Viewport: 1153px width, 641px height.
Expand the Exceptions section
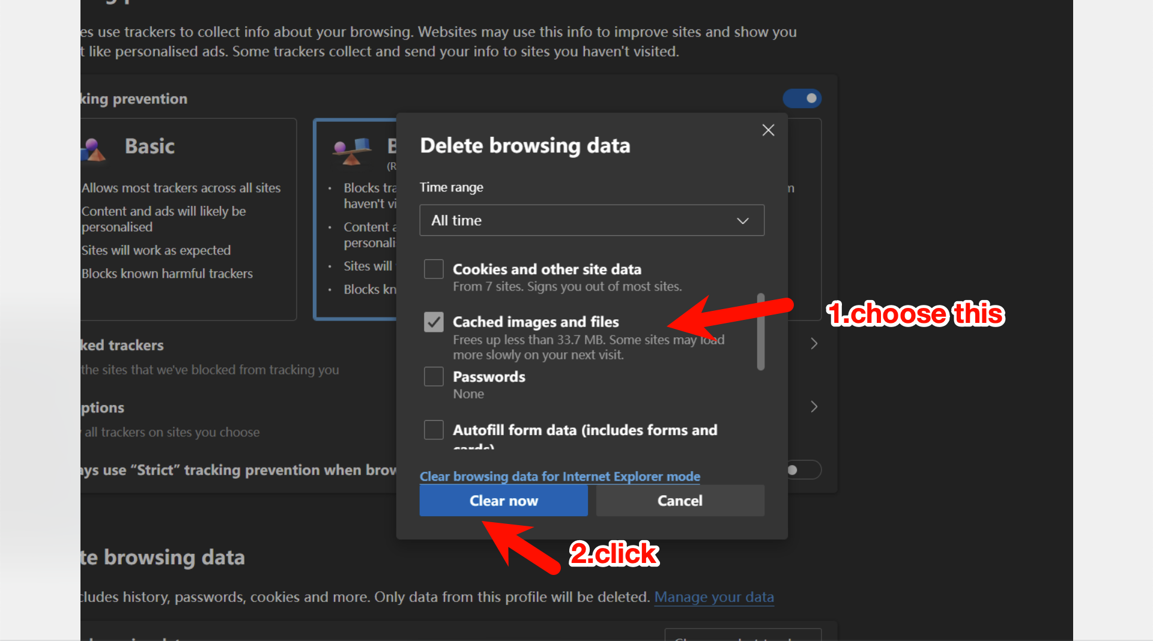coord(814,407)
